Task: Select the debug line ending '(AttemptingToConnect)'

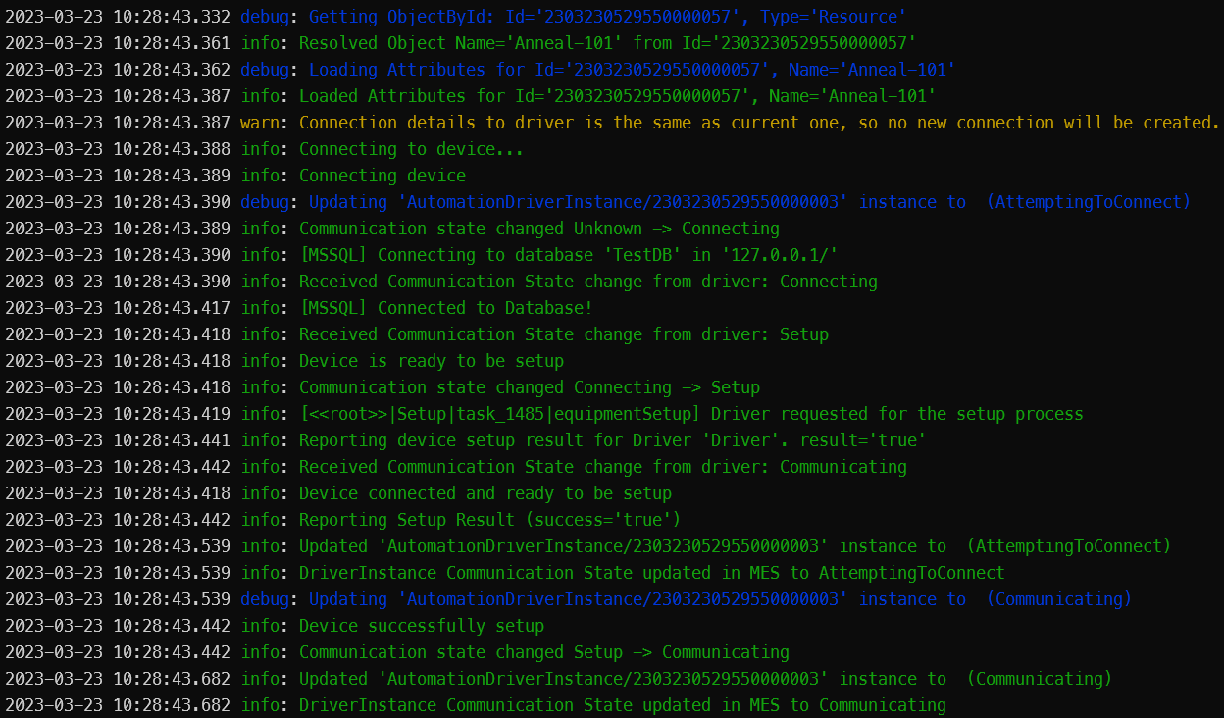Action: pyautogui.click(x=598, y=202)
